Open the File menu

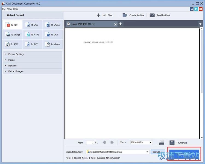(4, 9)
